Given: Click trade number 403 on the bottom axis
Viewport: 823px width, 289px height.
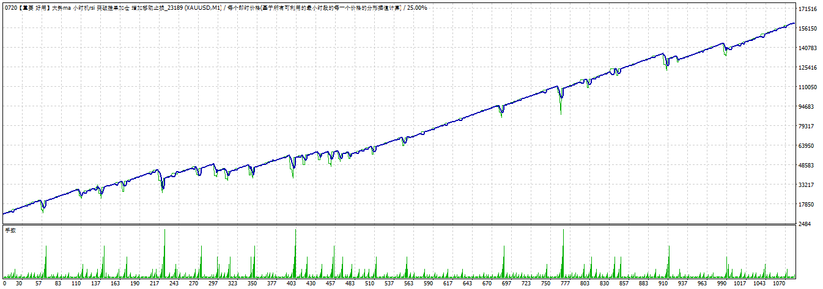Looking at the screenshot, I should pyautogui.click(x=291, y=284).
